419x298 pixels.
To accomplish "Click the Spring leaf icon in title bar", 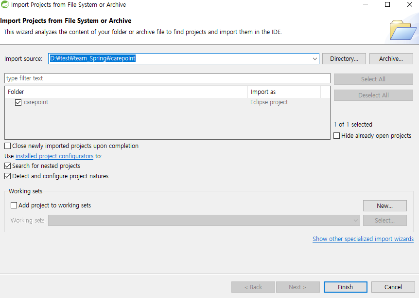I will click(x=5, y=4).
